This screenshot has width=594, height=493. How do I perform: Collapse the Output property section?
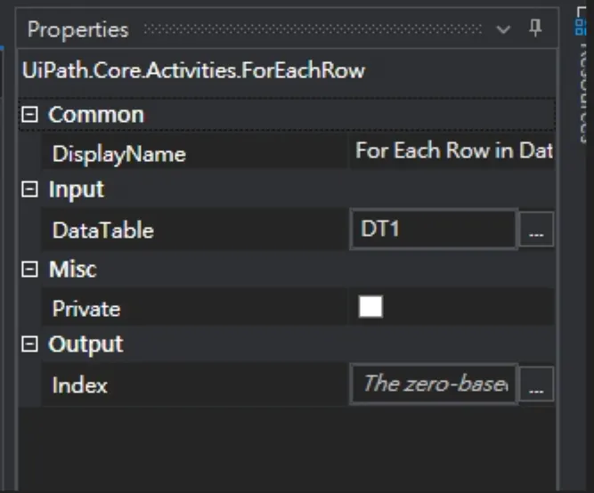pyautogui.click(x=30, y=344)
